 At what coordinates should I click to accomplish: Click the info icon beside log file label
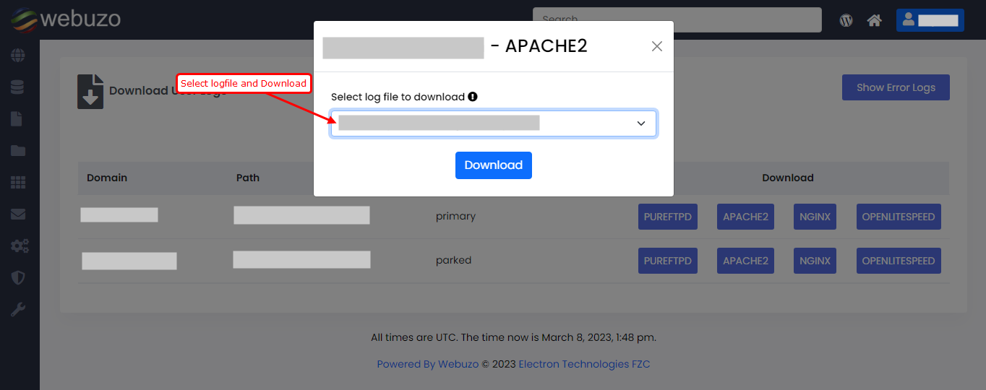pyautogui.click(x=473, y=97)
